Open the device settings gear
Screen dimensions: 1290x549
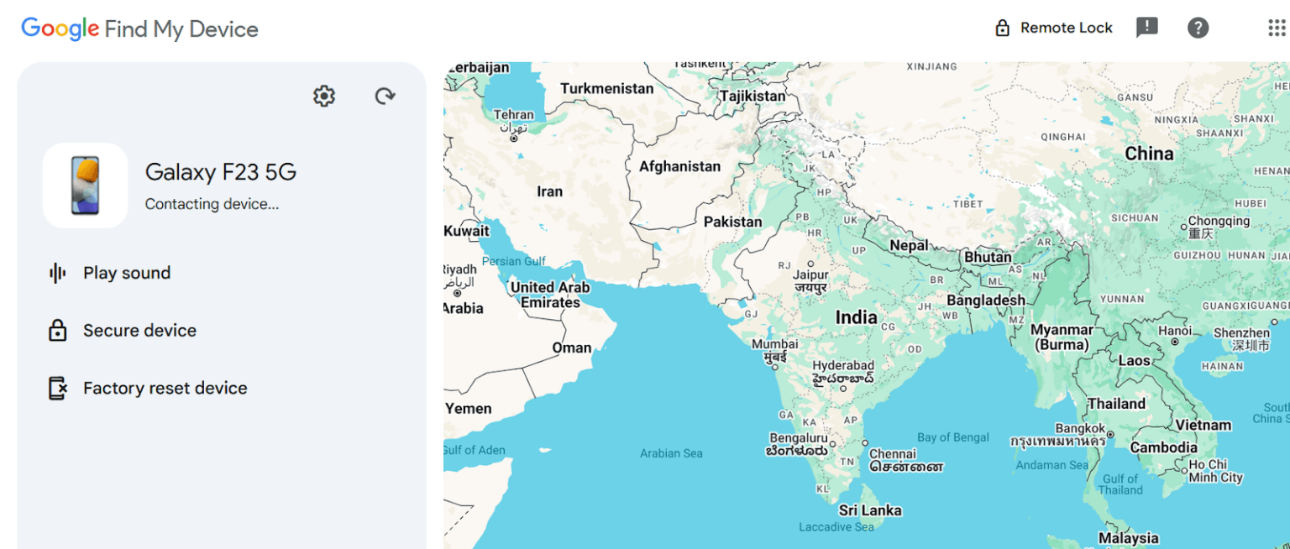pyautogui.click(x=323, y=96)
